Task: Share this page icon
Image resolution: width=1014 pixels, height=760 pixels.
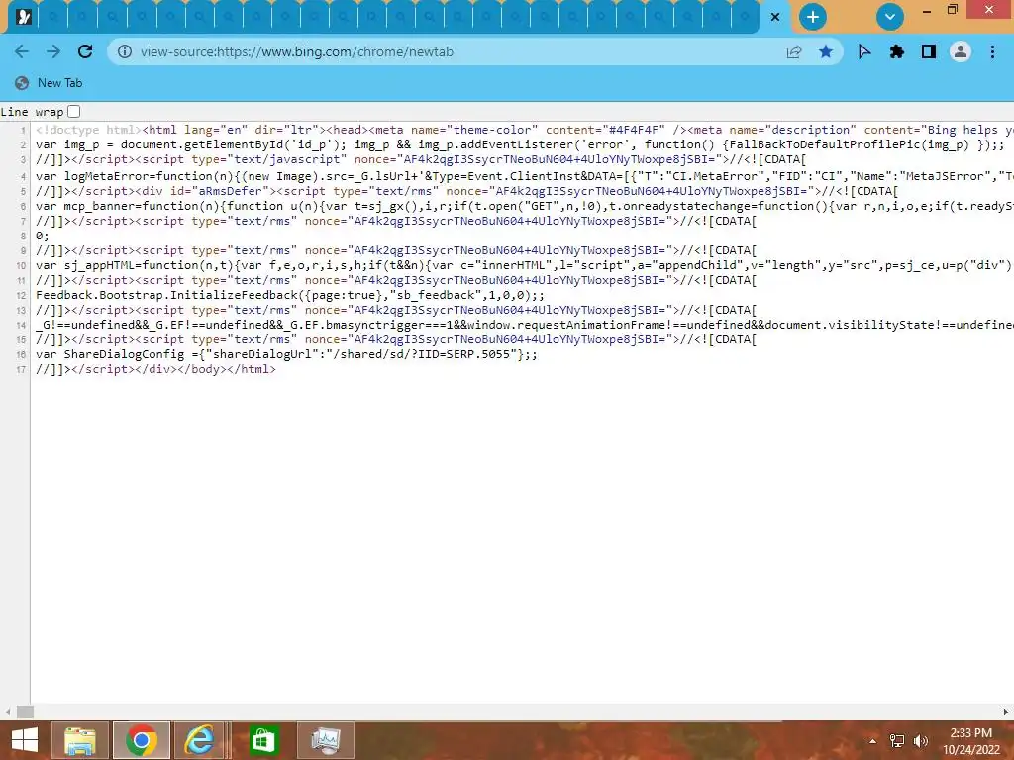Action: coord(794,51)
